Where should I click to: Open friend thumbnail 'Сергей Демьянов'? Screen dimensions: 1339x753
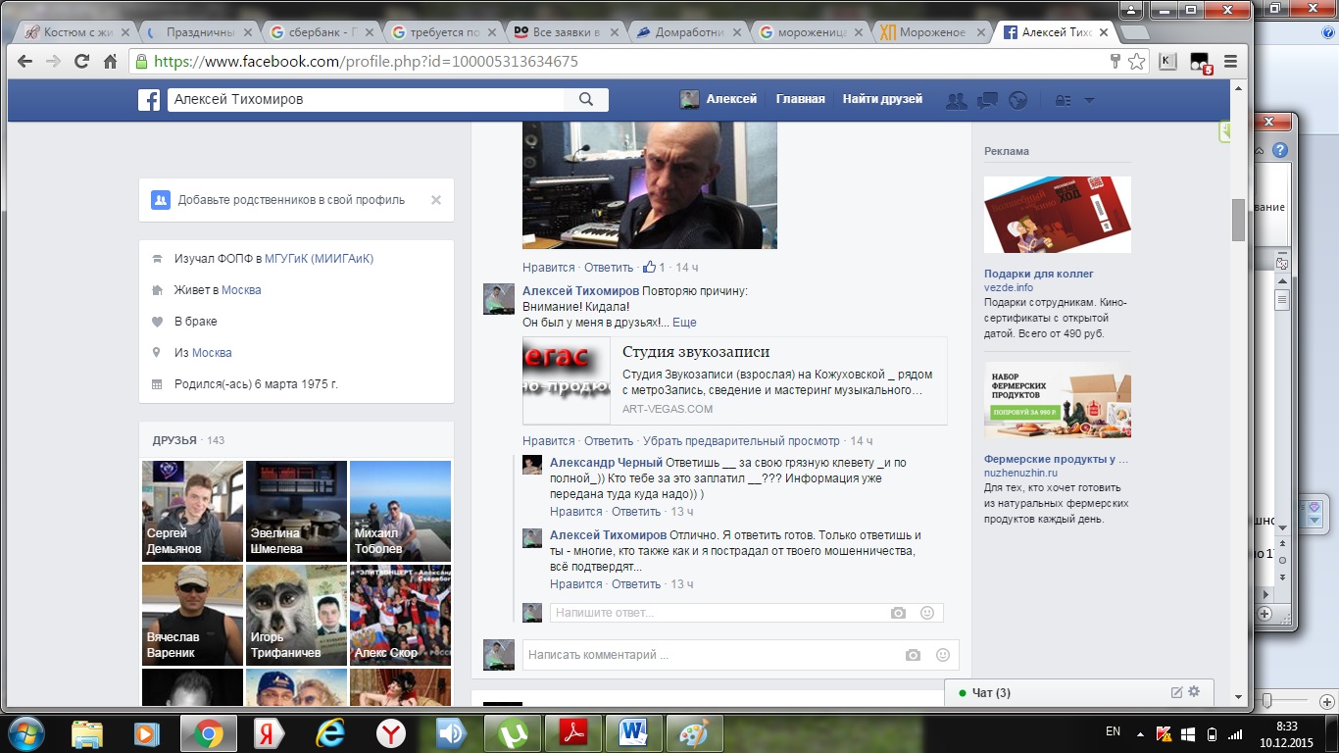click(x=192, y=511)
